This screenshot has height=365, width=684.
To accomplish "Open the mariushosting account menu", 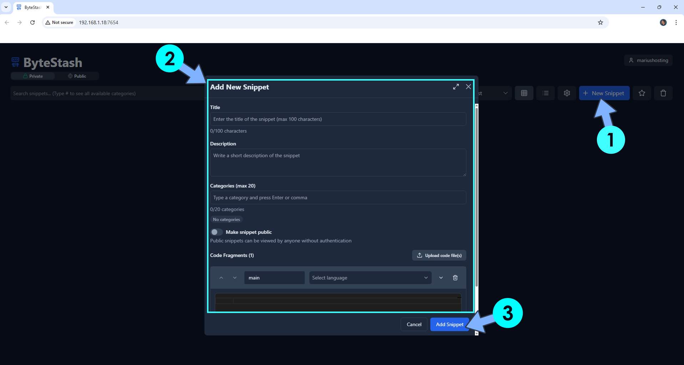I will (x=648, y=60).
